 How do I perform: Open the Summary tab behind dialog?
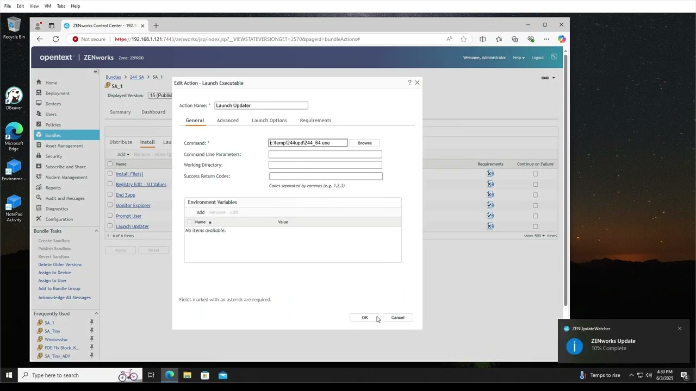120,112
